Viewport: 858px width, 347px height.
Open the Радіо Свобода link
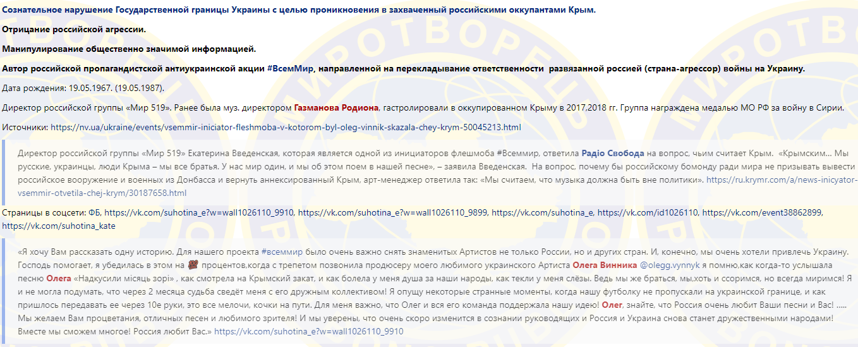click(612, 154)
